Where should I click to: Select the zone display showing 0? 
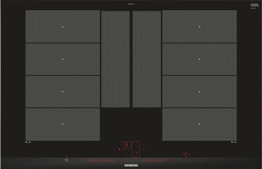127,153
